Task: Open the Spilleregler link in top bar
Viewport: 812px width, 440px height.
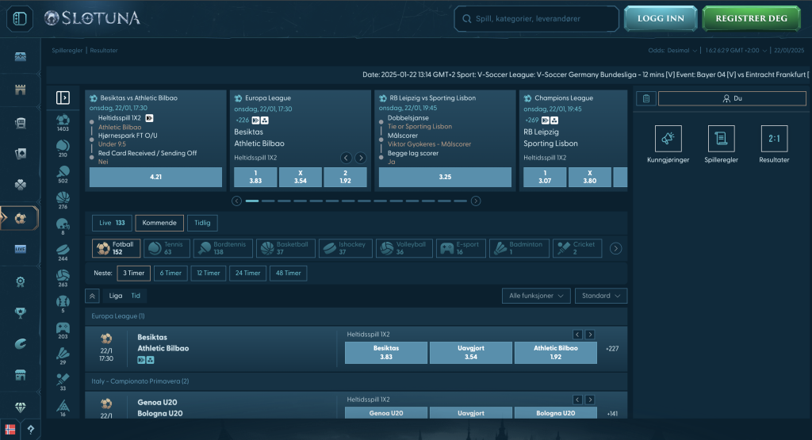Action: pyautogui.click(x=67, y=51)
